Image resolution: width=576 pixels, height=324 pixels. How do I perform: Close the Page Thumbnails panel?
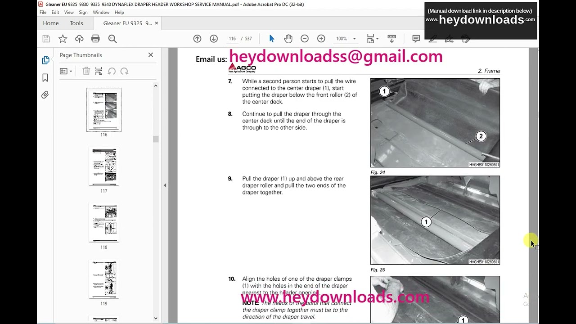pyautogui.click(x=151, y=55)
